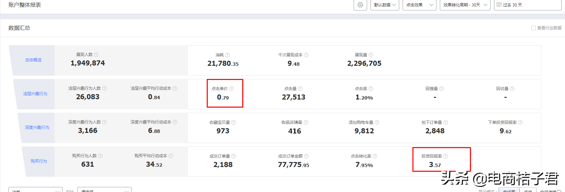Click question mark beside 成交订单金额
This screenshot has height=192, width=565.
[x=306, y=156]
